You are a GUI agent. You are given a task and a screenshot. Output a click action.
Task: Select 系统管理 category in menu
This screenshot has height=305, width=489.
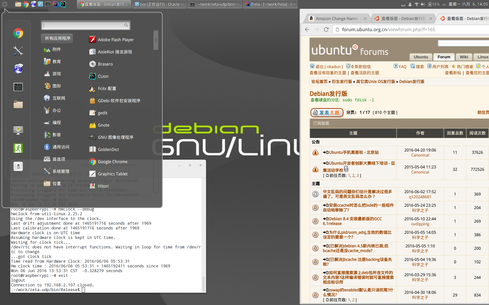coord(56,171)
